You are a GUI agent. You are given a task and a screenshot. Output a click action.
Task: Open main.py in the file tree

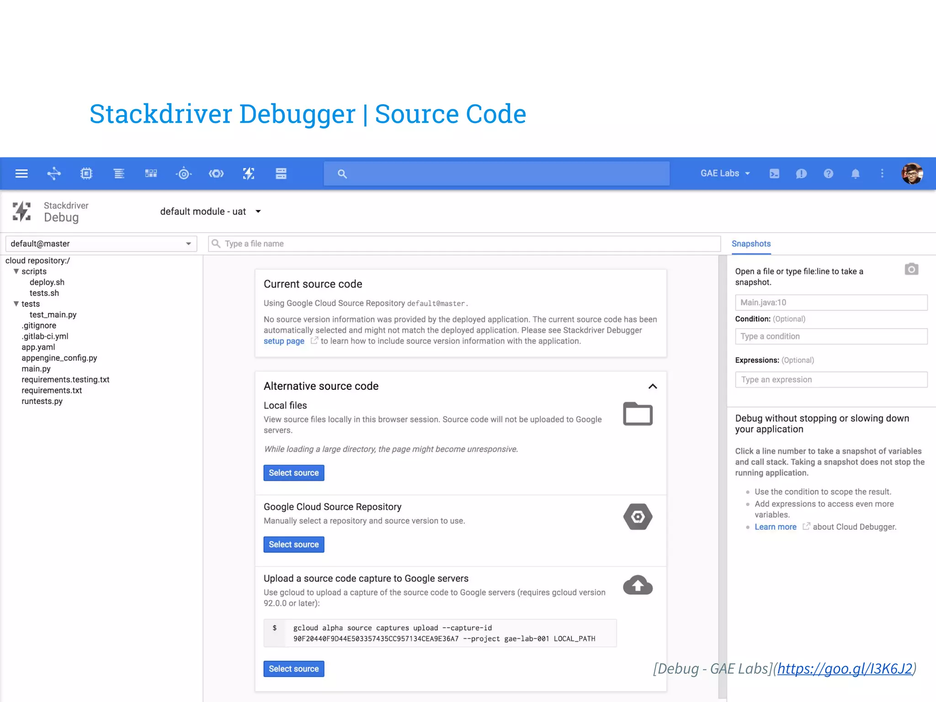pyautogui.click(x=36, y=369)
